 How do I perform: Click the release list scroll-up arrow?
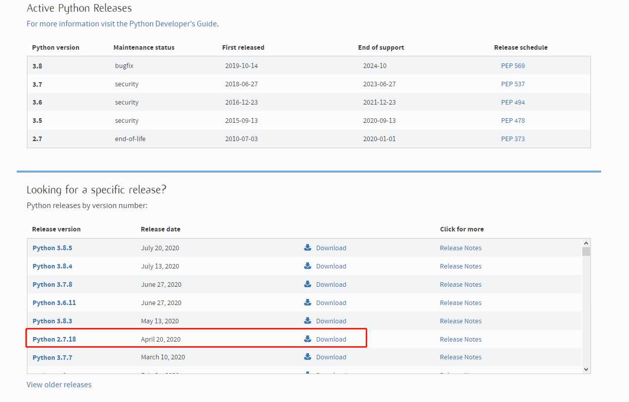tap(586, 244)
